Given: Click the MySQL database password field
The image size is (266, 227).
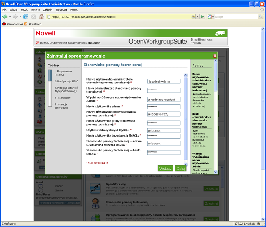Looking at the screenshot, I should tap(164, 136).
